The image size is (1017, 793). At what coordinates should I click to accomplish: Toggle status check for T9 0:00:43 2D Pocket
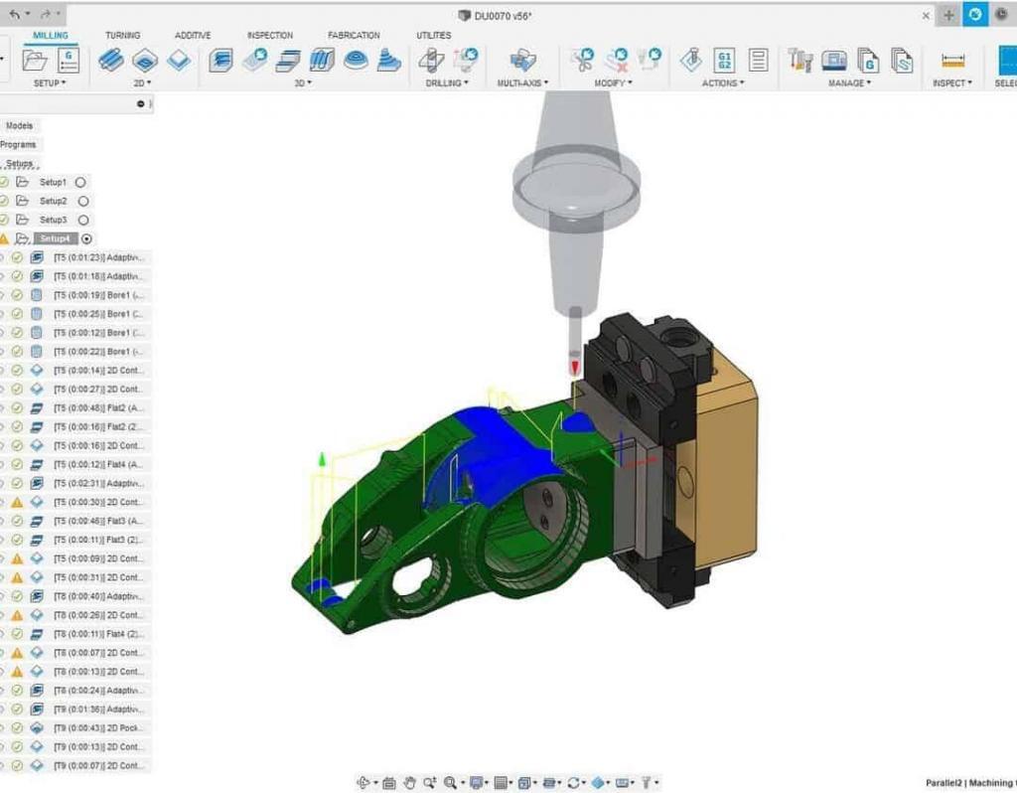point(17,728)
